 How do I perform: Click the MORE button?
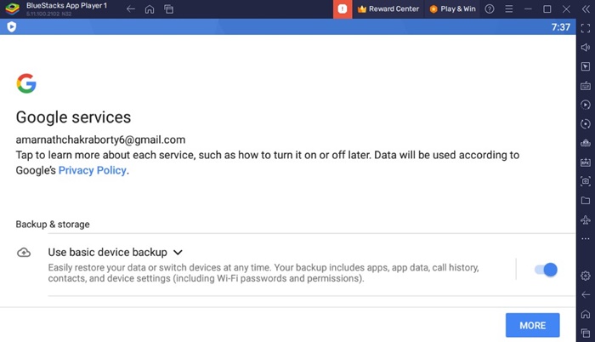(x=532, y=325)
